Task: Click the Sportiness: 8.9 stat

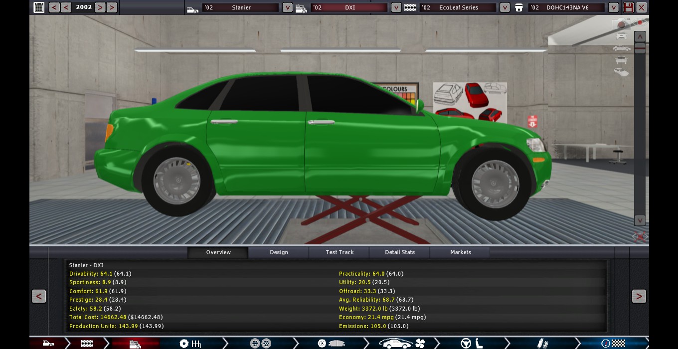Action: pos(98,282)
